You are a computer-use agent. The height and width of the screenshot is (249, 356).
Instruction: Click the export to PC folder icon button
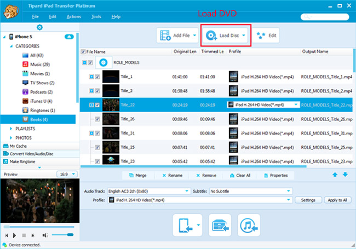point(220,225)
